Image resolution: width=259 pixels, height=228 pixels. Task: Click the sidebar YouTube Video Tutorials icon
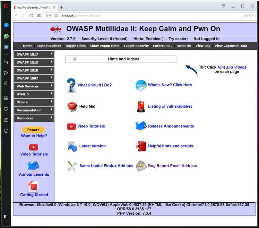pyautogui.click(x=33, y=147)
